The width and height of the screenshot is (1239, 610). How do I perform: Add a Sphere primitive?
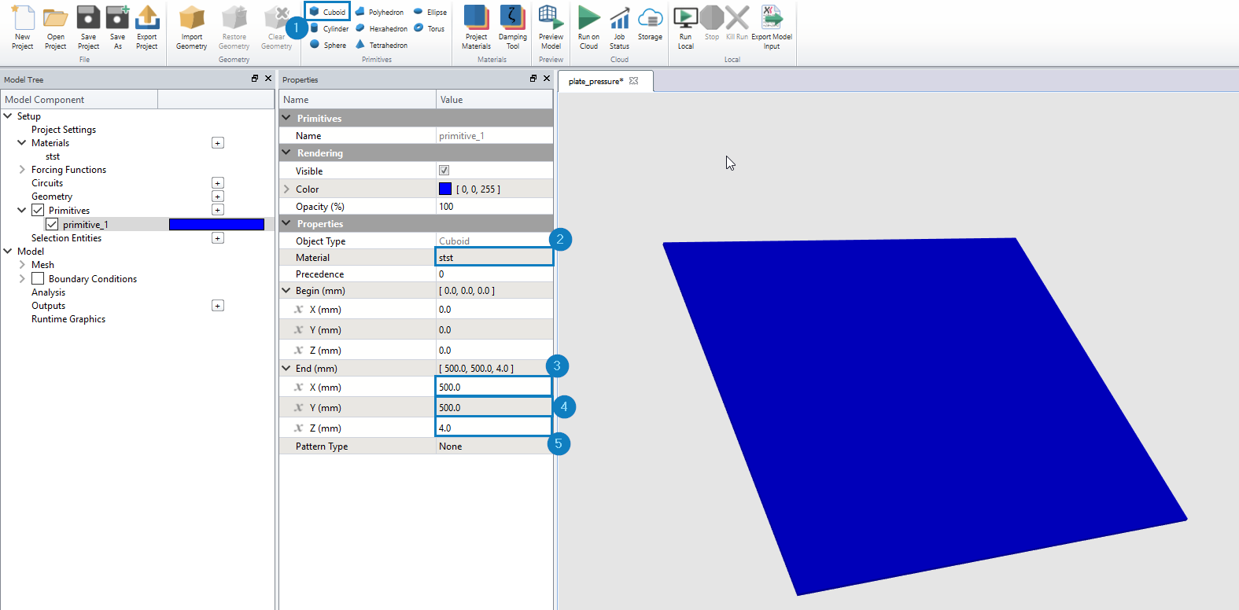pos(328,45)
